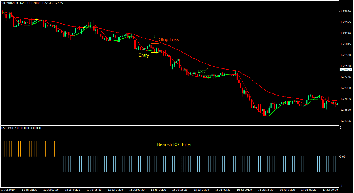Click the GBPAUD,M30 chart header text
This screenshot has width=354, height=193.
click(33, 3)
